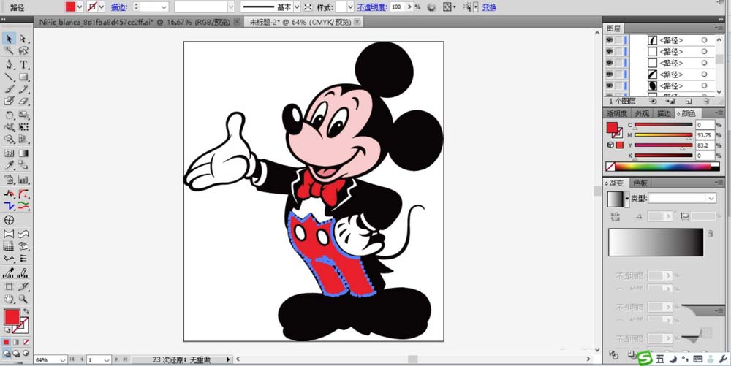Set toolbox paint mode to None
Viewport: 731px width, 366px height.
[26, 342]
